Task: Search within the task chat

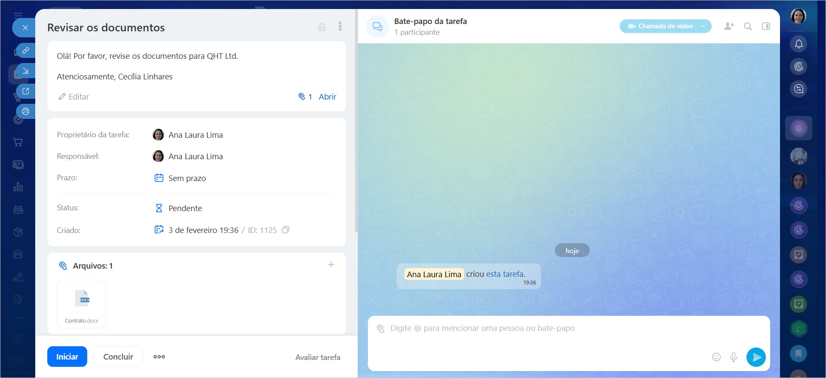Action: point(748,26)
